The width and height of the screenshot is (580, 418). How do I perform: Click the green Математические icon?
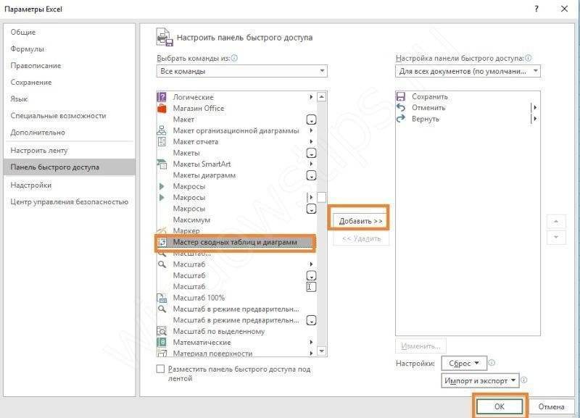pos(162,342)
